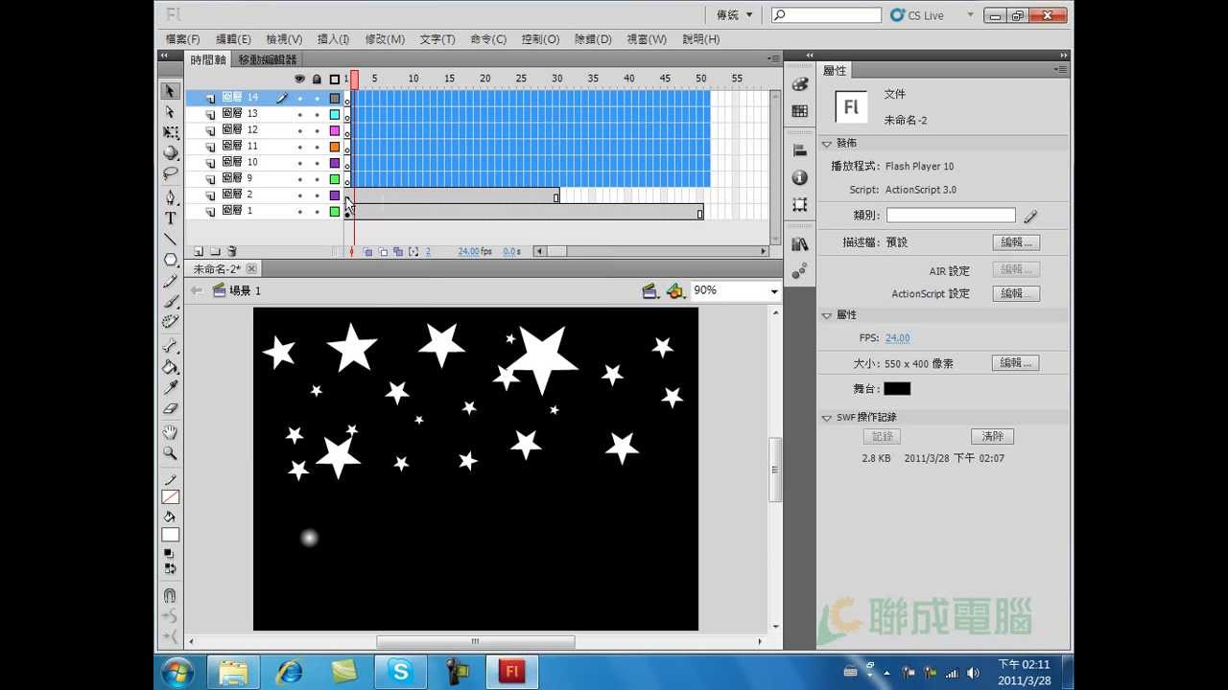Image resolution: width=1228 pixels, height=690 pixels.
Task: Open the Properties panel options menu
Action: pyautogui.click(x=1060, y=70)
